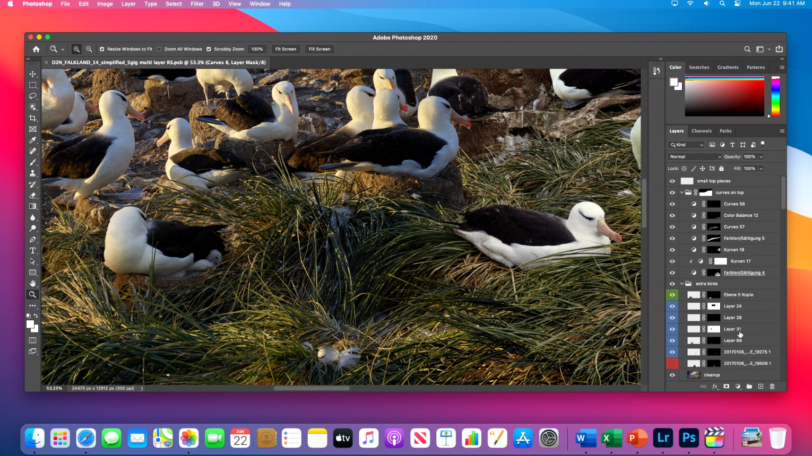Hide the Curves 58 layer
Screen dimensions: 812x456
click(672, 204)
